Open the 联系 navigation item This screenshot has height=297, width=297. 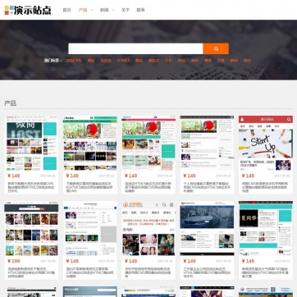click(141, 10)
